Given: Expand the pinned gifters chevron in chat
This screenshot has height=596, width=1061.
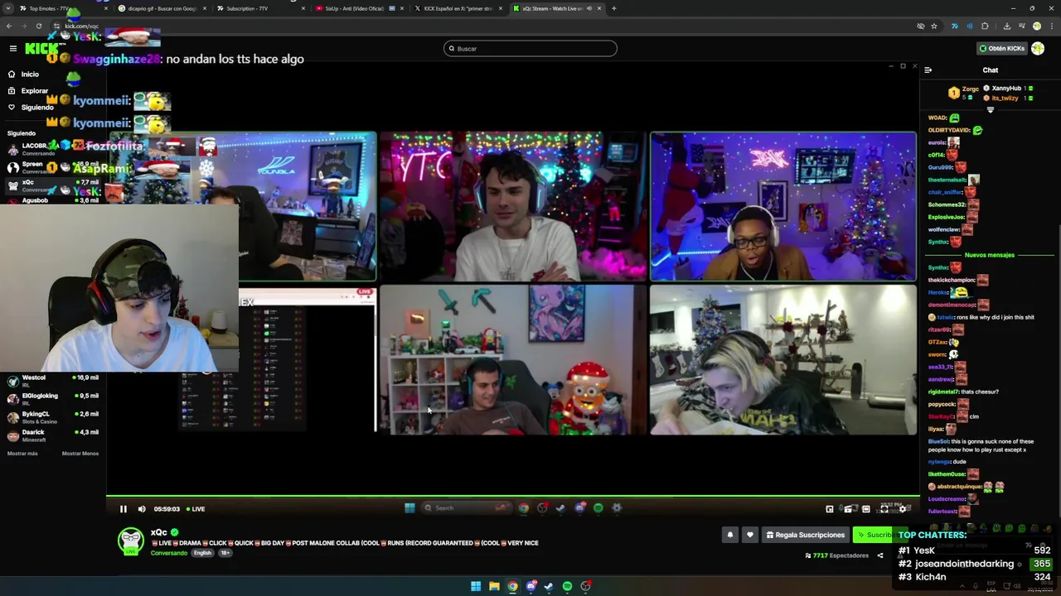Looking at the screenshot, I should [990, 109].
